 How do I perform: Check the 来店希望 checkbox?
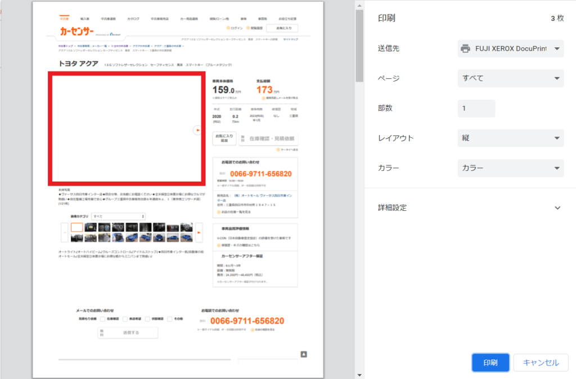click(125, 319)
